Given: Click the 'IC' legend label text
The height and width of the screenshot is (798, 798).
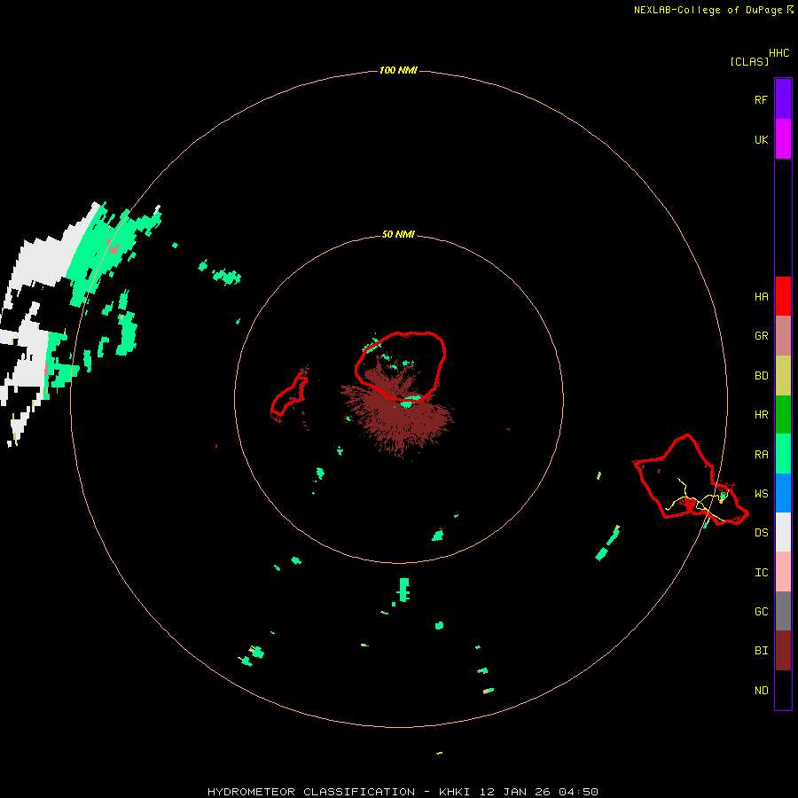Looking at the screenshot, I should coord(761,573).
